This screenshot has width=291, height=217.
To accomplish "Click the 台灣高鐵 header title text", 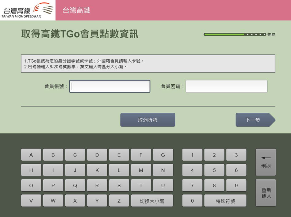I will pyautogui.click(x=76, y=10).
